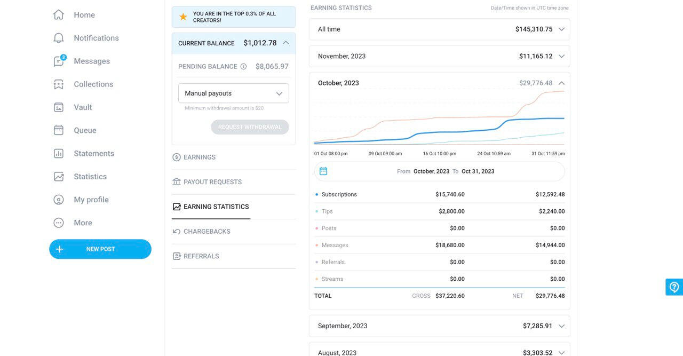Click the Queue calendar icon
This screenshot has height=356, width=683.
click(59, 130)
